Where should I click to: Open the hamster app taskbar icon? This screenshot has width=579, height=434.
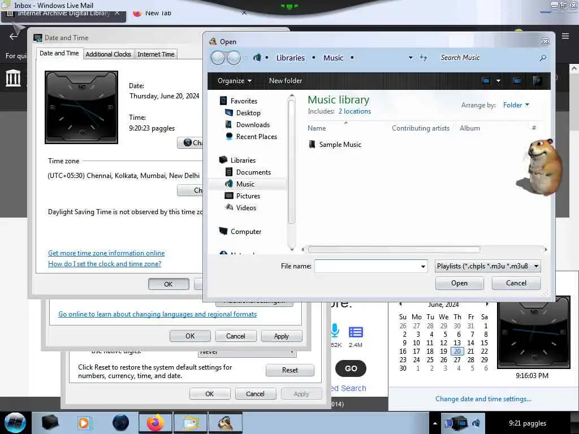pos(226,423)
